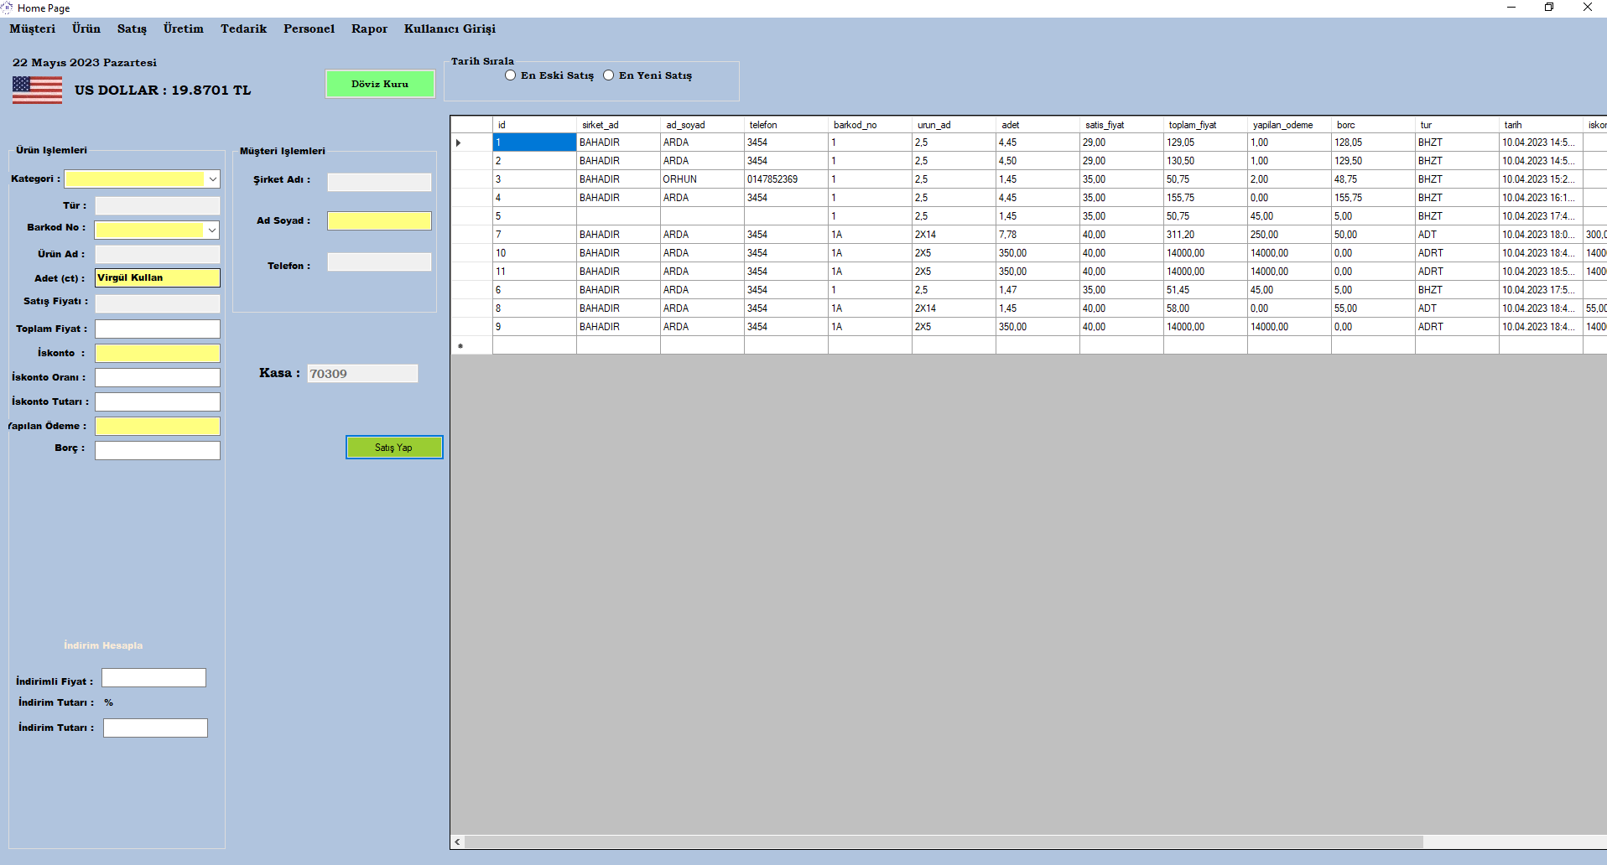
Task: Click the Kasa field showing 70309
Action: [x=362, y=373]
